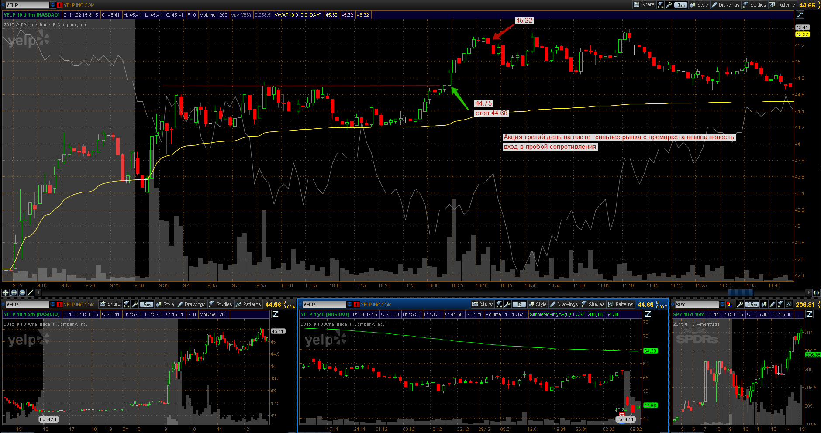This screenshot has width=821, height=433.
Task: Toggle the D timeframe button on daily chart
Action: (519, 304)
